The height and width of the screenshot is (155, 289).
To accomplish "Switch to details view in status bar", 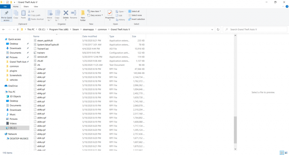I will click(282, 153).
